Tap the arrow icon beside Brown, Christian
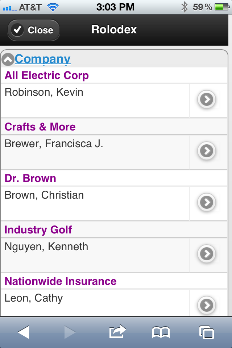This screenshot has width=232, height=348. [x=207, y=202]
